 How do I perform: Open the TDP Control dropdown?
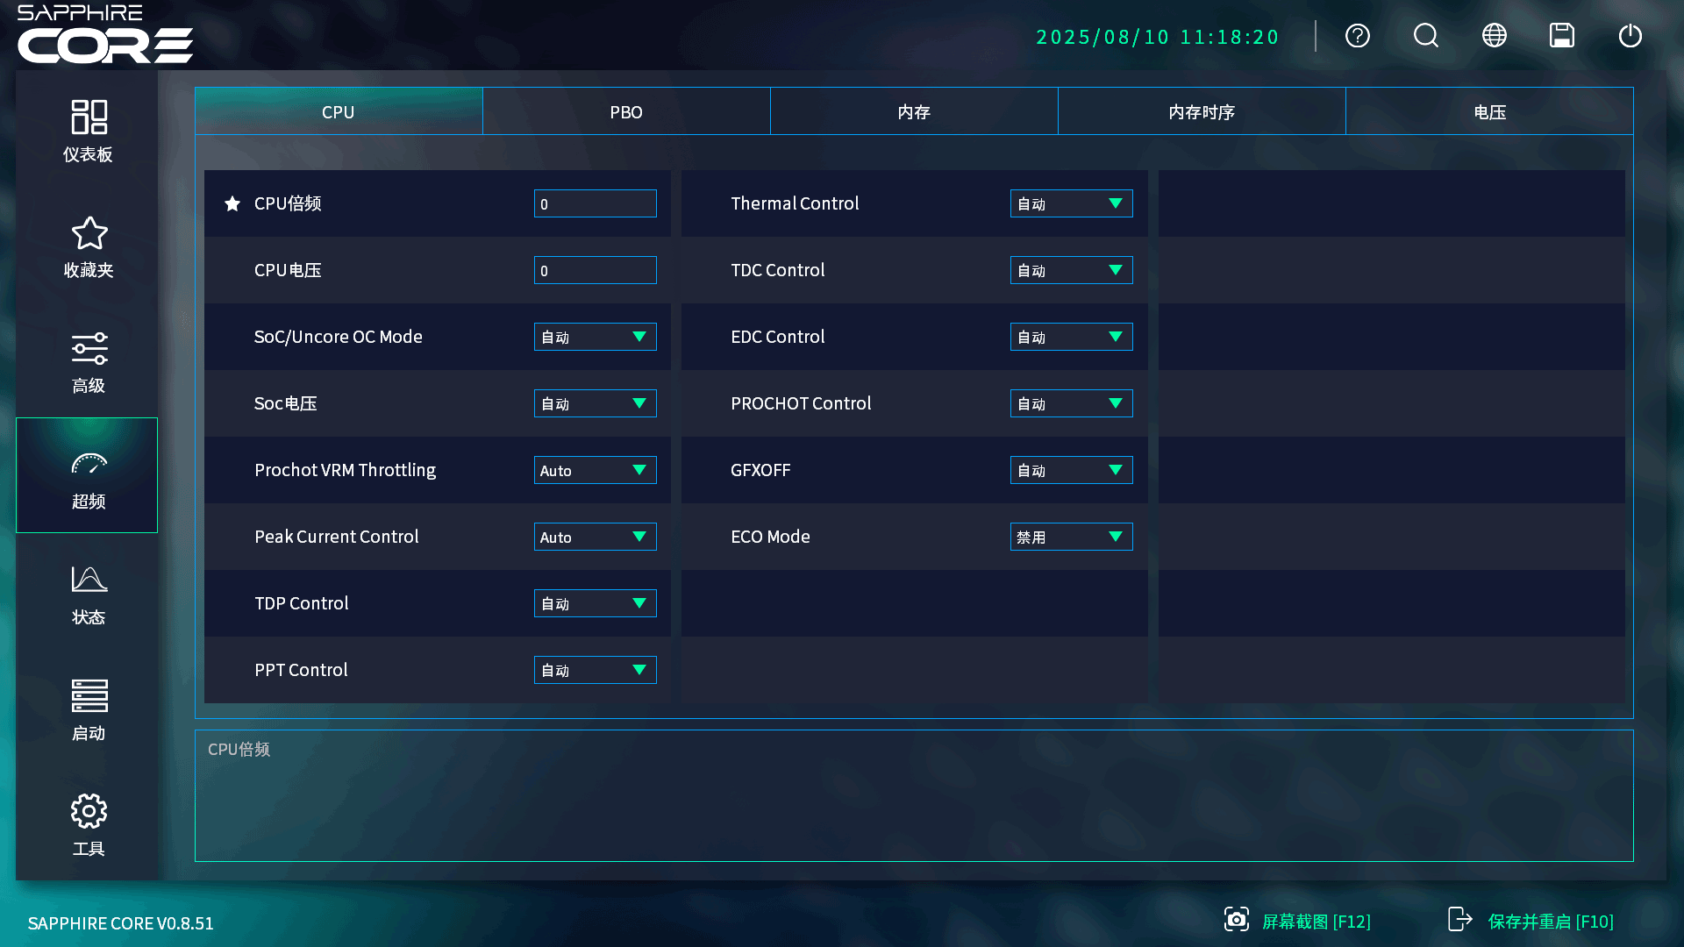pyautogui.click(x=596, y=603)
